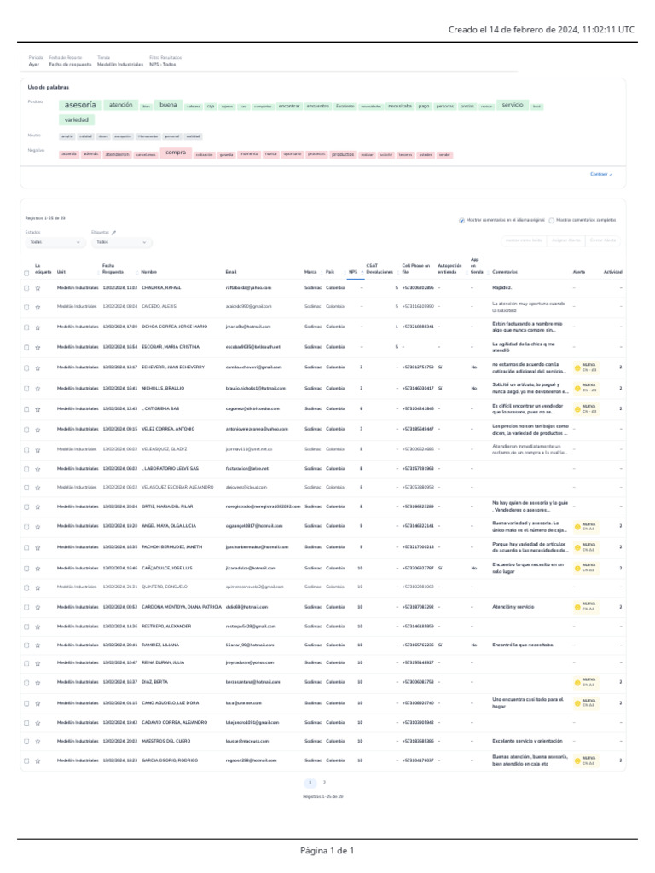Image resolution: width=655 pixels, height=873 pixels.
Task: Star the RESTREPO, ALEXANDER row
Action: coord(38,627)
